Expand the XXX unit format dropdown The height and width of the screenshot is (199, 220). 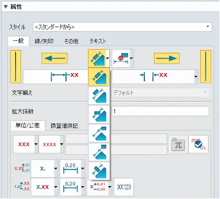point(36,144)
